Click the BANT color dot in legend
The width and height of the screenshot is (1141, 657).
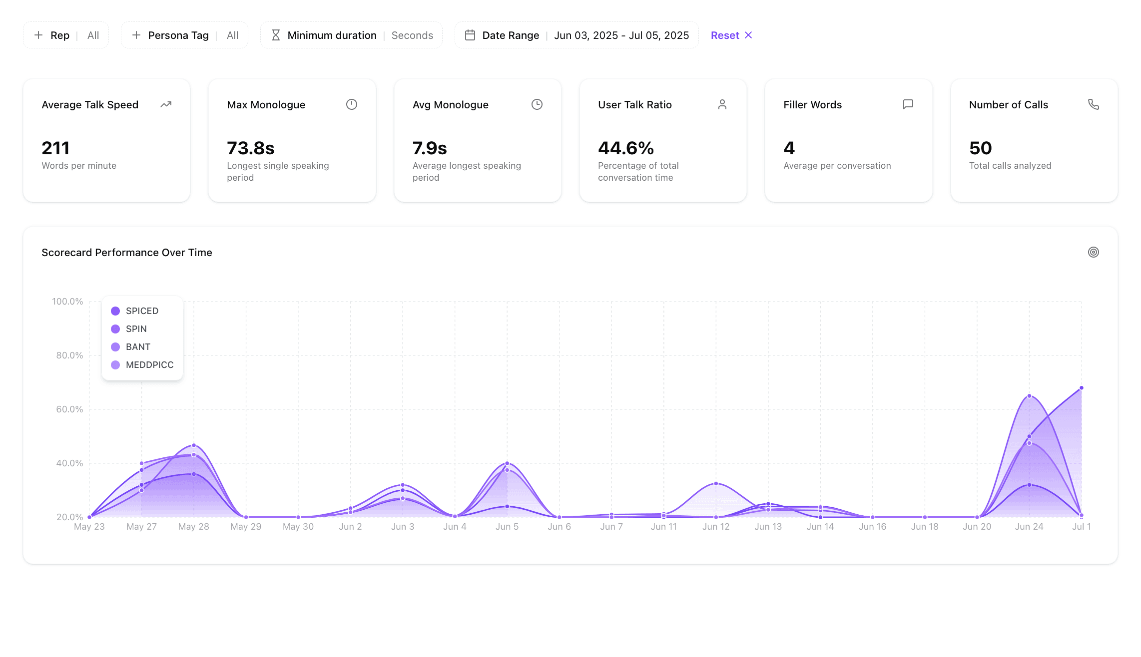(x=115, y=347)
